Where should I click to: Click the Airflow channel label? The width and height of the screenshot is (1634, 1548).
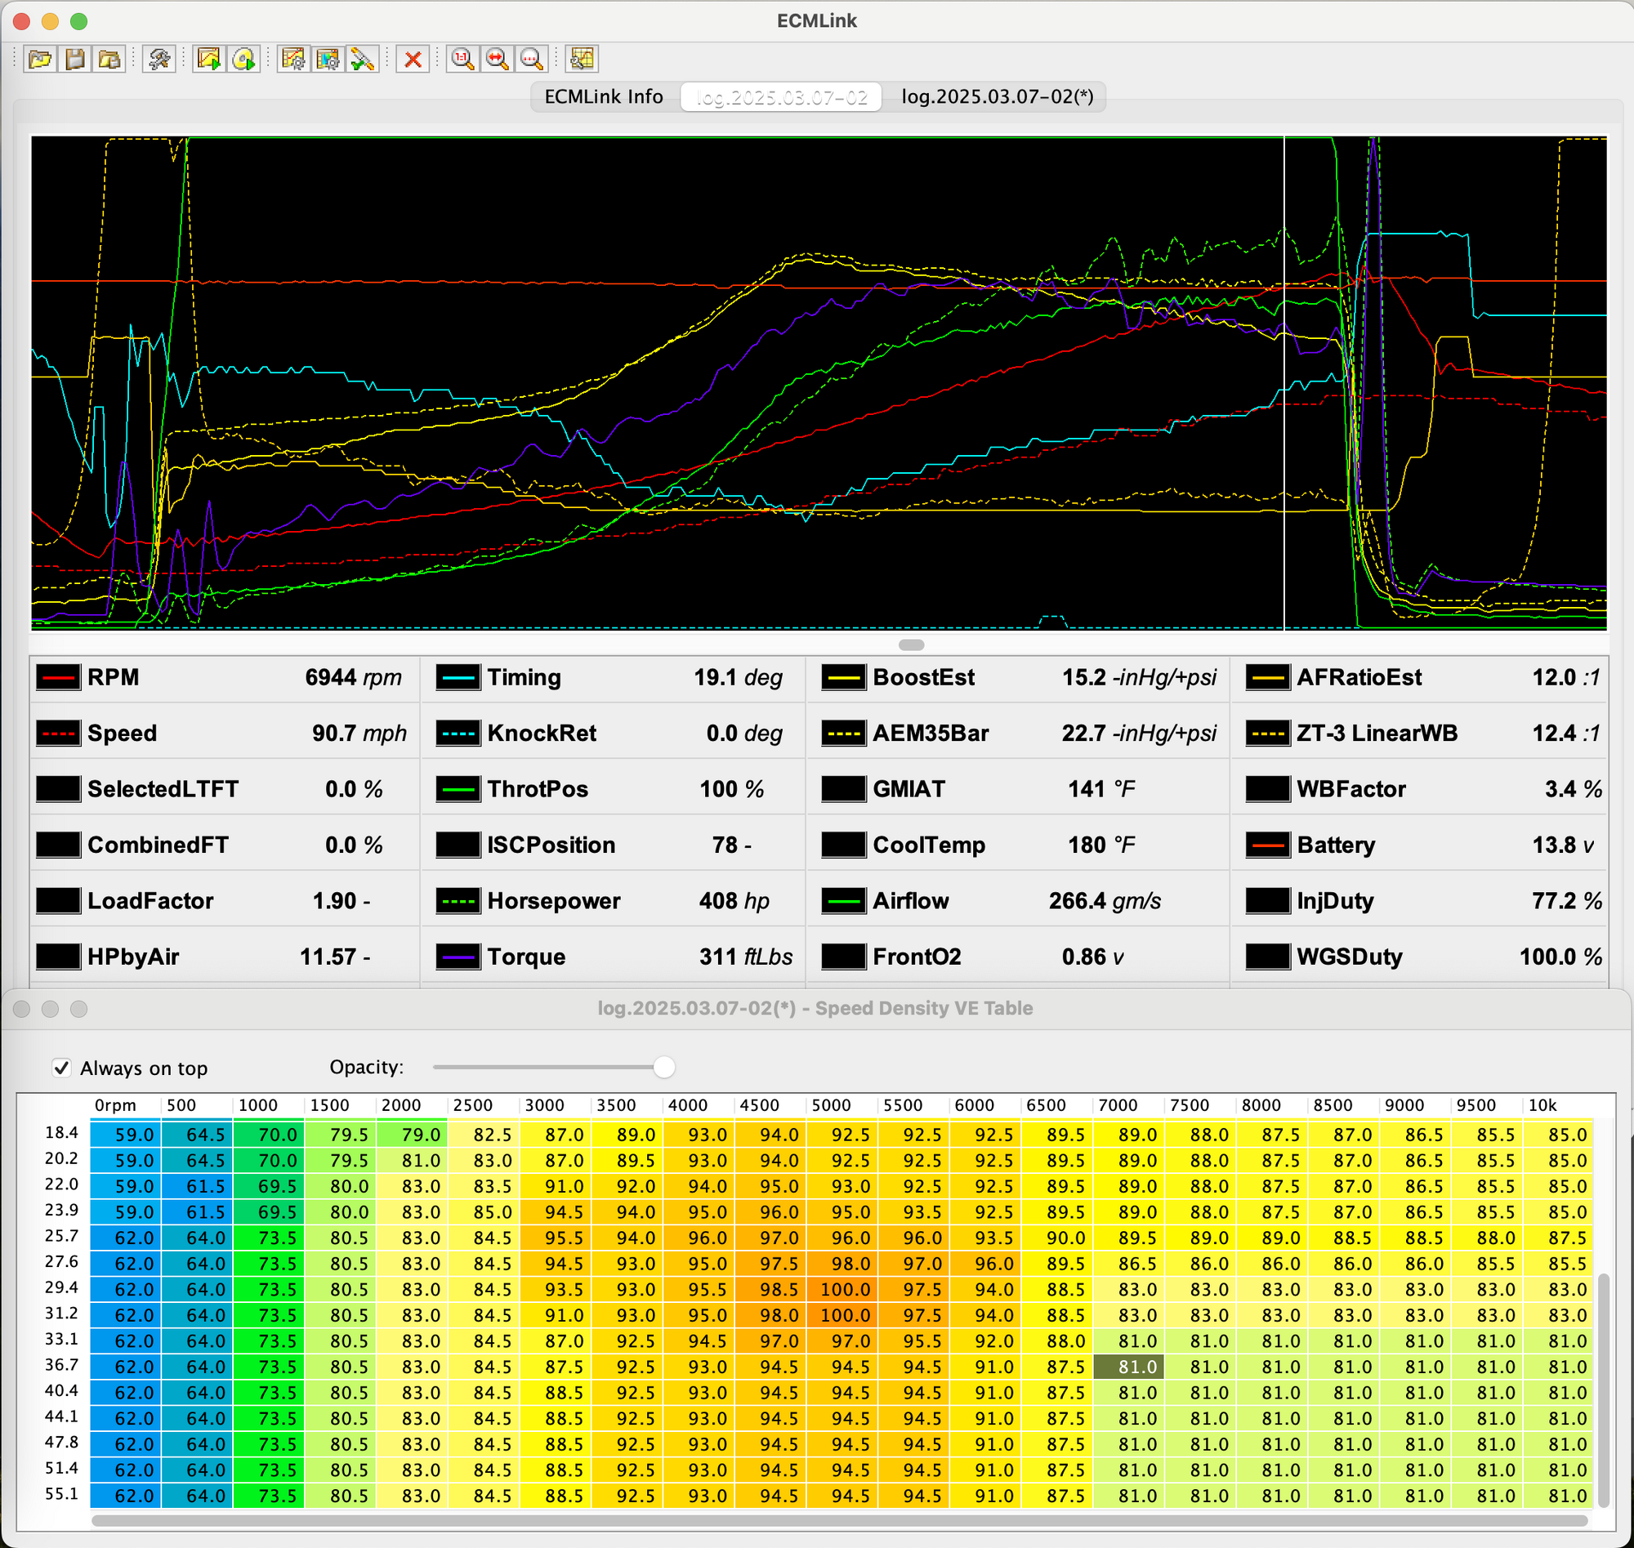(x=911, y=900)
